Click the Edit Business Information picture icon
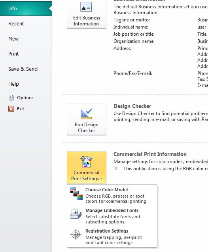The width and height of the screenshot is (208, 252). pyautogui.click(x=86, y=7)
